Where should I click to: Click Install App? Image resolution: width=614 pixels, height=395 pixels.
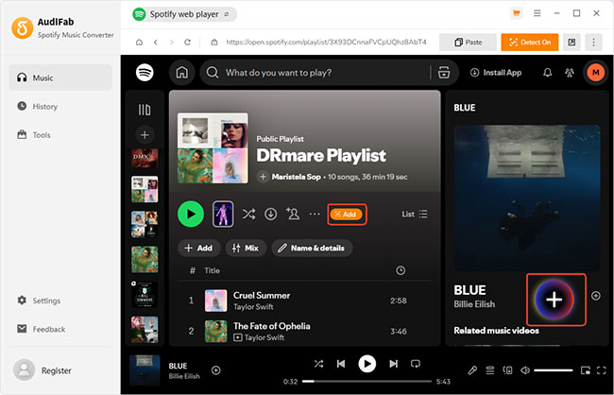click(x=496, y=73)
